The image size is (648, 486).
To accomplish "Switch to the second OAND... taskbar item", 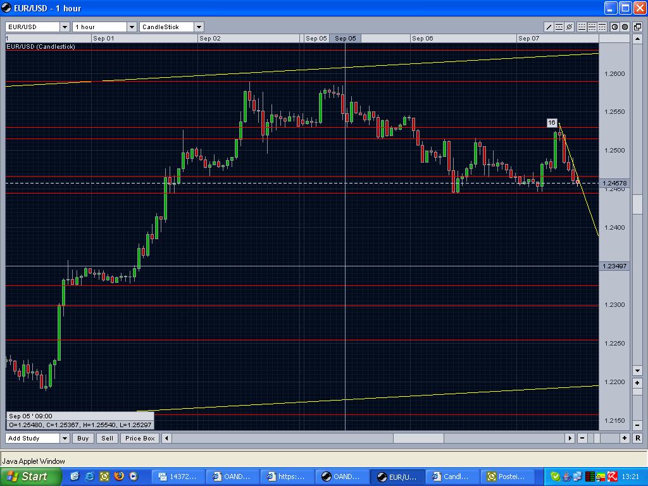I will point(342,477).
